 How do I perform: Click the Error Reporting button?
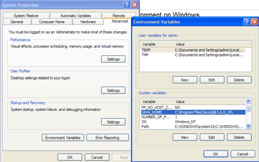pos(107,138)
